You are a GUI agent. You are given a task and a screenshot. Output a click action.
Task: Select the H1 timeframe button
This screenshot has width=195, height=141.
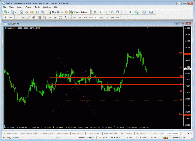pyautogui.click(x=96, y=17)
